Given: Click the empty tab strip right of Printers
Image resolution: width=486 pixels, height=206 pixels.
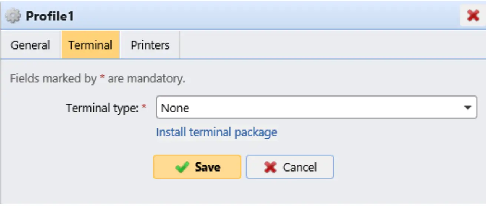Looking at the screenshot, I should click(x=330, y=45).
